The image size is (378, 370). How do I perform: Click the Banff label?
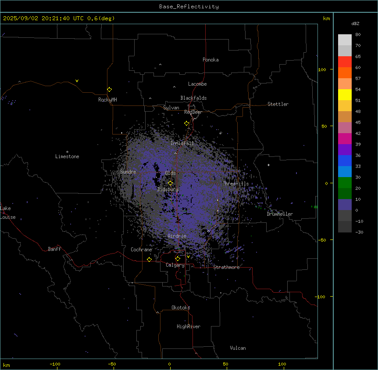click(x=54, y=249)
